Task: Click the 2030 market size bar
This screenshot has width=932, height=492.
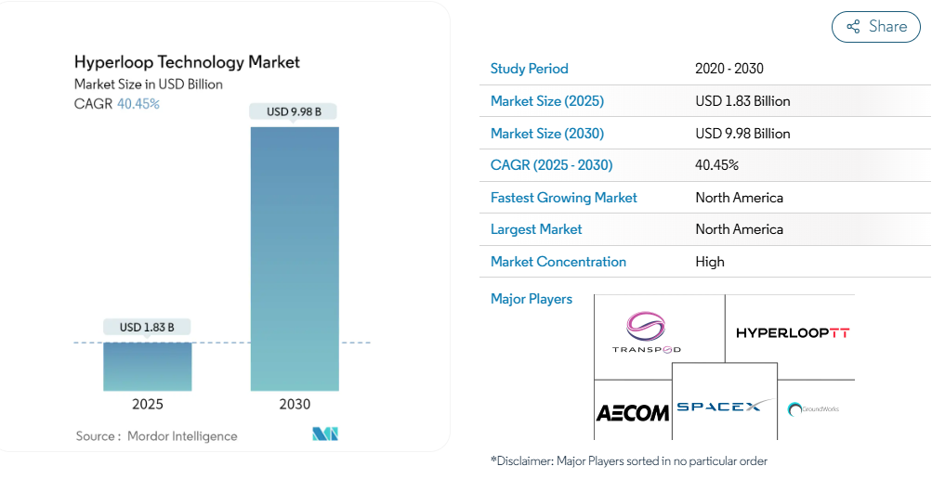Action: click(x=295, y=258)
